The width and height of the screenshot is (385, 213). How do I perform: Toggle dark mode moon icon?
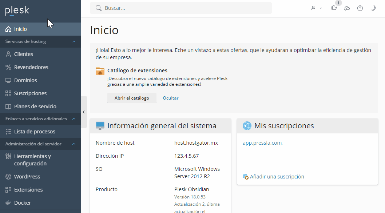click(x=373, y=8)
